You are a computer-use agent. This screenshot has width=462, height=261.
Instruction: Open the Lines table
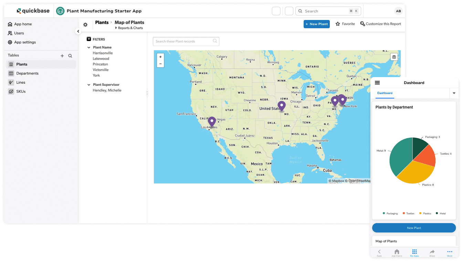41,82
